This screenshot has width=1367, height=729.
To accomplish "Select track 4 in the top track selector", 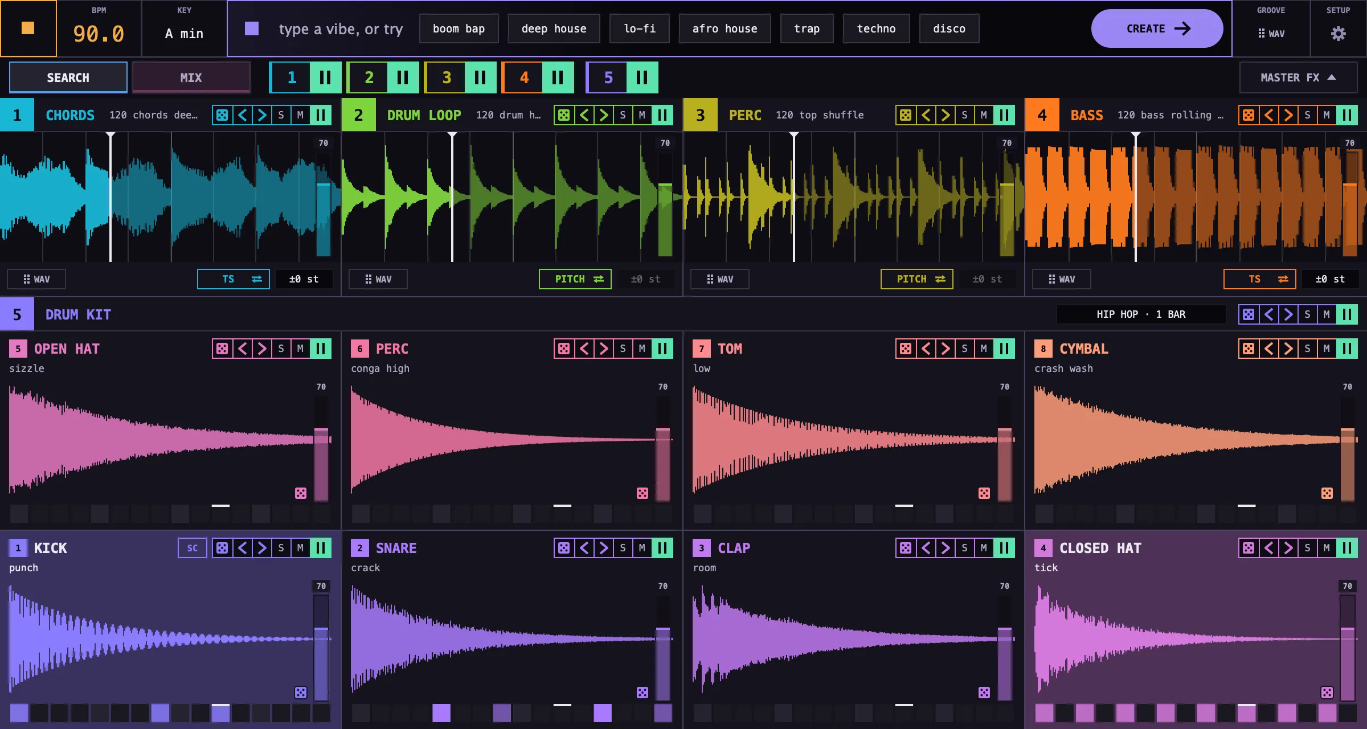I will click(524, 77).
